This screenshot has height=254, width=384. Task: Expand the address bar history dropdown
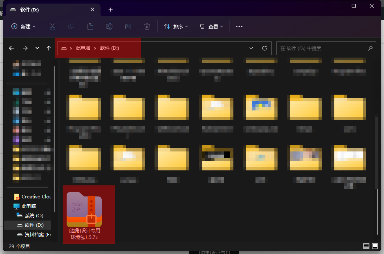coord(251,48)
